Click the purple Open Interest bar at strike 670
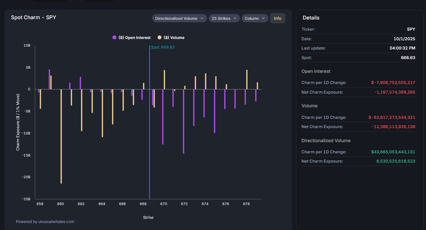Viewport: 426px width, 230px height. [163, 117]
